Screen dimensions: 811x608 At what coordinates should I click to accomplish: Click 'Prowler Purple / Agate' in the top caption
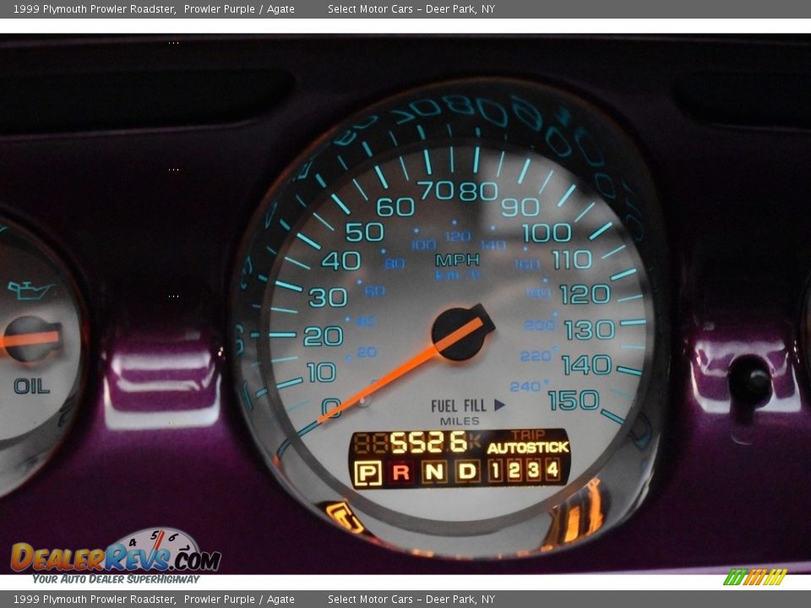click(x=239, y=8)
